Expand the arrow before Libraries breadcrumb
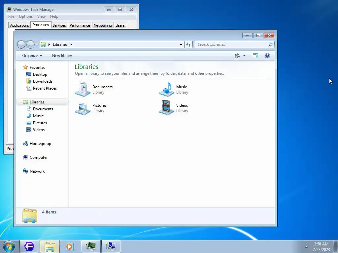This screenshot has height=253, width=338. pos(49,44)
